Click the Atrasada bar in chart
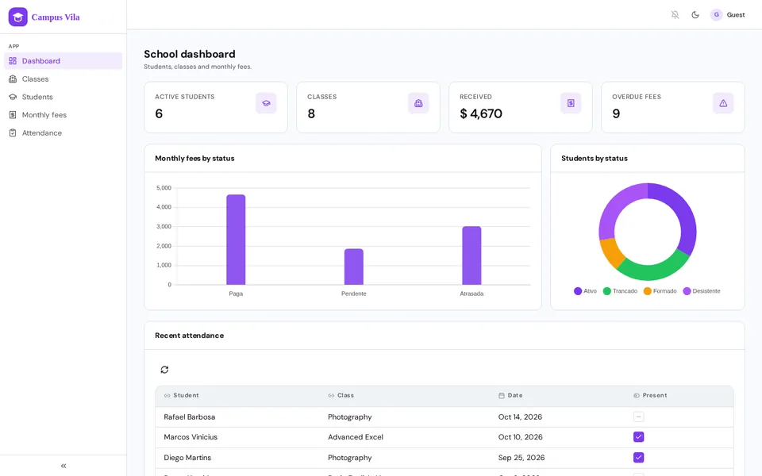This screenshot has width=762, height=476. click(x=471, y=255)
